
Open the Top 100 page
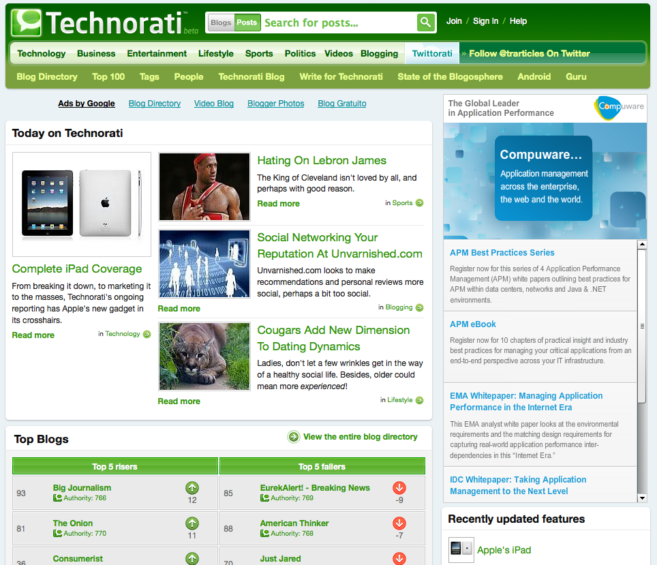click(x=108, y=77)
